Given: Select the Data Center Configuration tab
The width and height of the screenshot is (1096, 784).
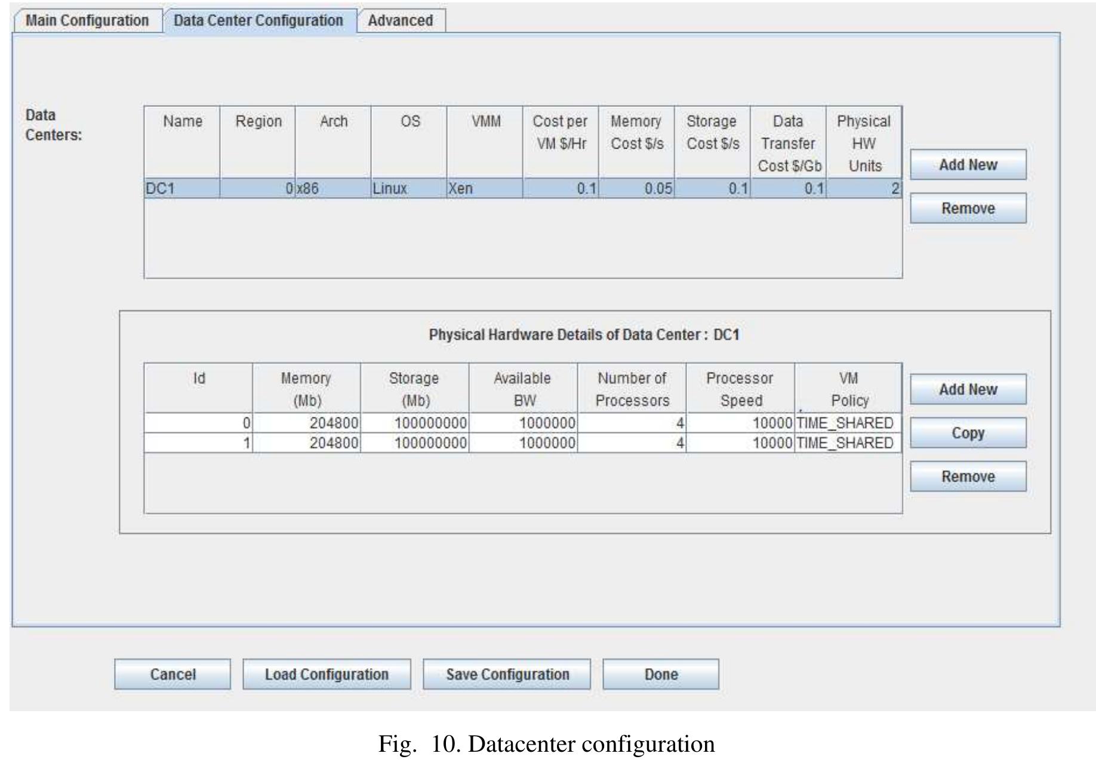Looking at the screenshot, I should coord(258,21).
